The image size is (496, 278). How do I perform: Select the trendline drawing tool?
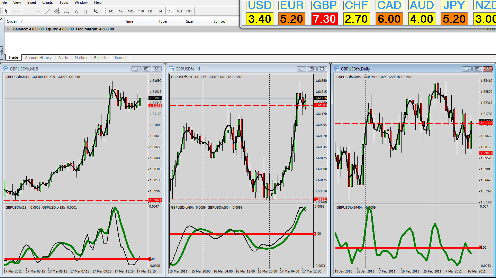(x=47, y=11)
